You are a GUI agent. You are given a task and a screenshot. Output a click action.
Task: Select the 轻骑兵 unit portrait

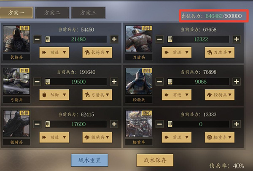(x=139, y=81)
